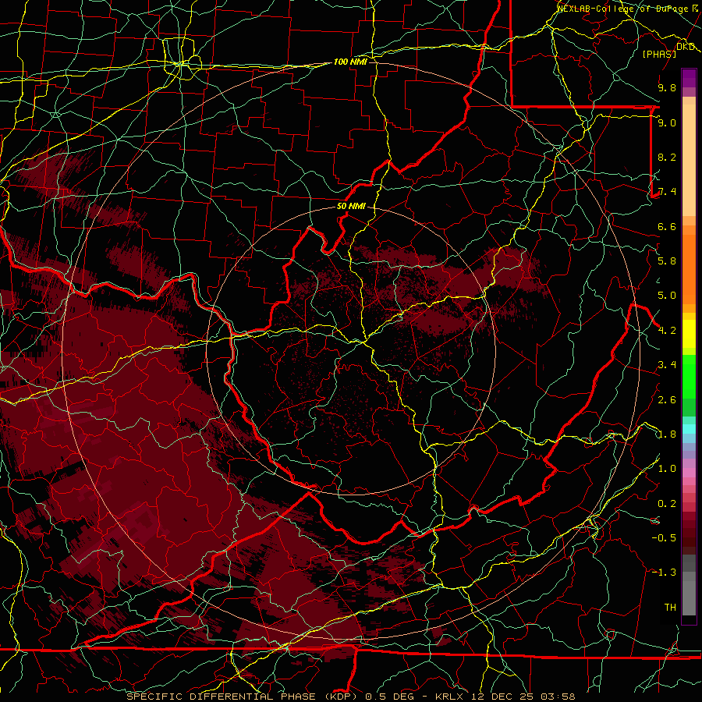Click the 9.8 value on the color scale

click(x=667, y=87)
